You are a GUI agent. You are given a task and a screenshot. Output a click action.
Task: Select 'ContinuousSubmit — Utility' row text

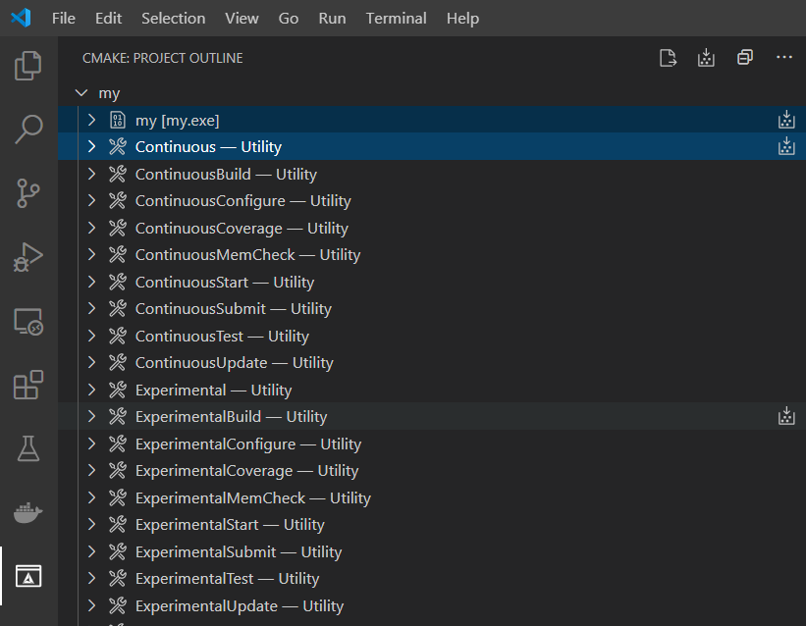pyautogui.click(x=234, y=309)
